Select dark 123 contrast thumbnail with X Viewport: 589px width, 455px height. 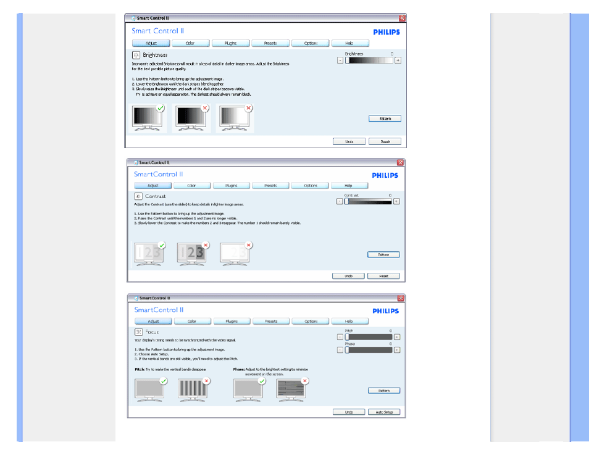[193, 254]
